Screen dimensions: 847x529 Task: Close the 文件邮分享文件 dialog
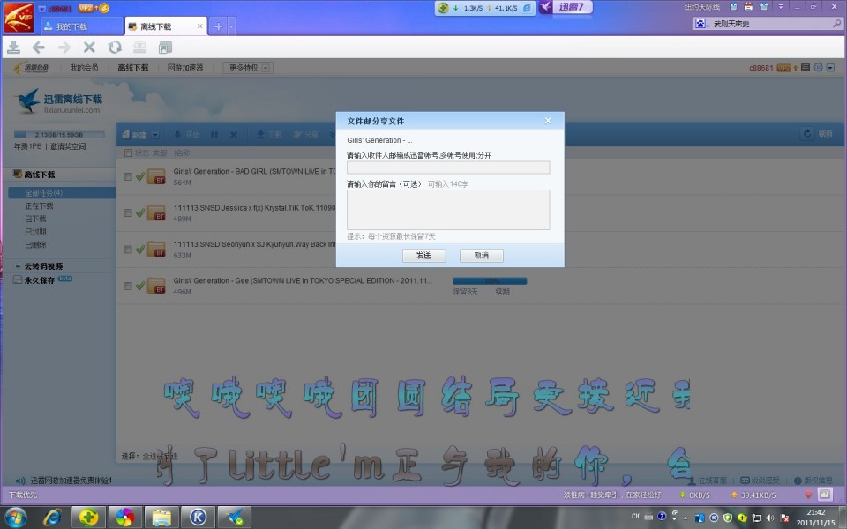548,121
